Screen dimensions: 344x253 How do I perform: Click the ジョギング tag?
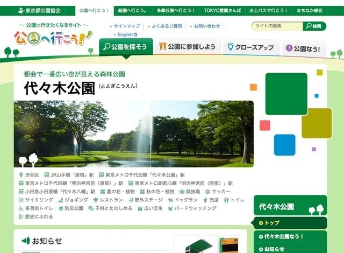(73, 200)
